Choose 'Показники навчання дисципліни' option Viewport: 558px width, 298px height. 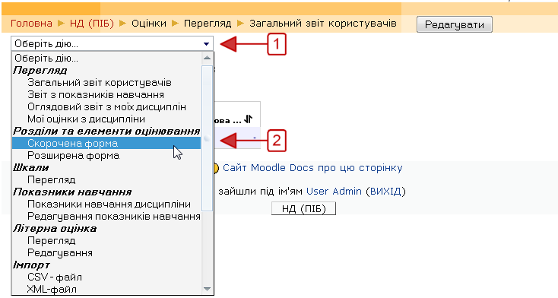pos(106,204)
